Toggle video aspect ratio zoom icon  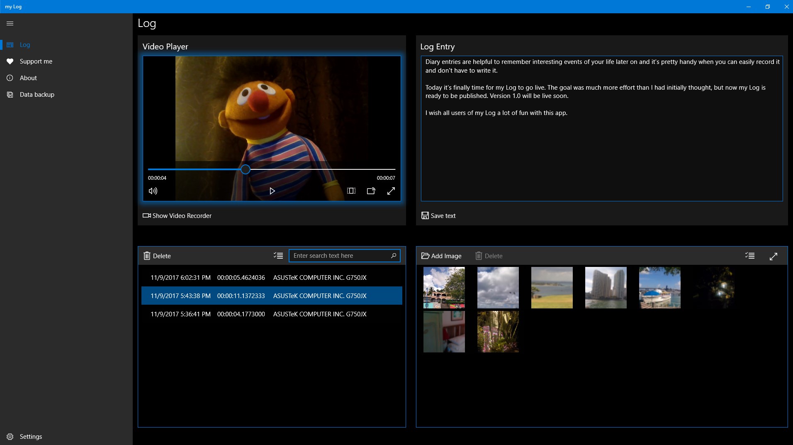pos(351,191)
